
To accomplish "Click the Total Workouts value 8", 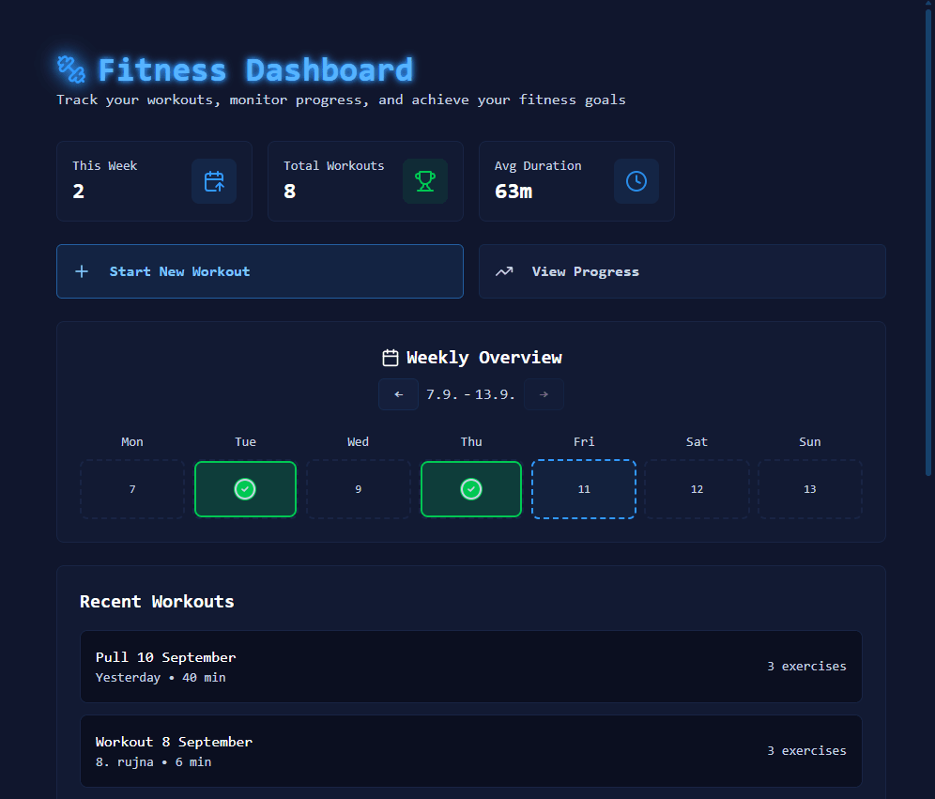I will (290, 192).
